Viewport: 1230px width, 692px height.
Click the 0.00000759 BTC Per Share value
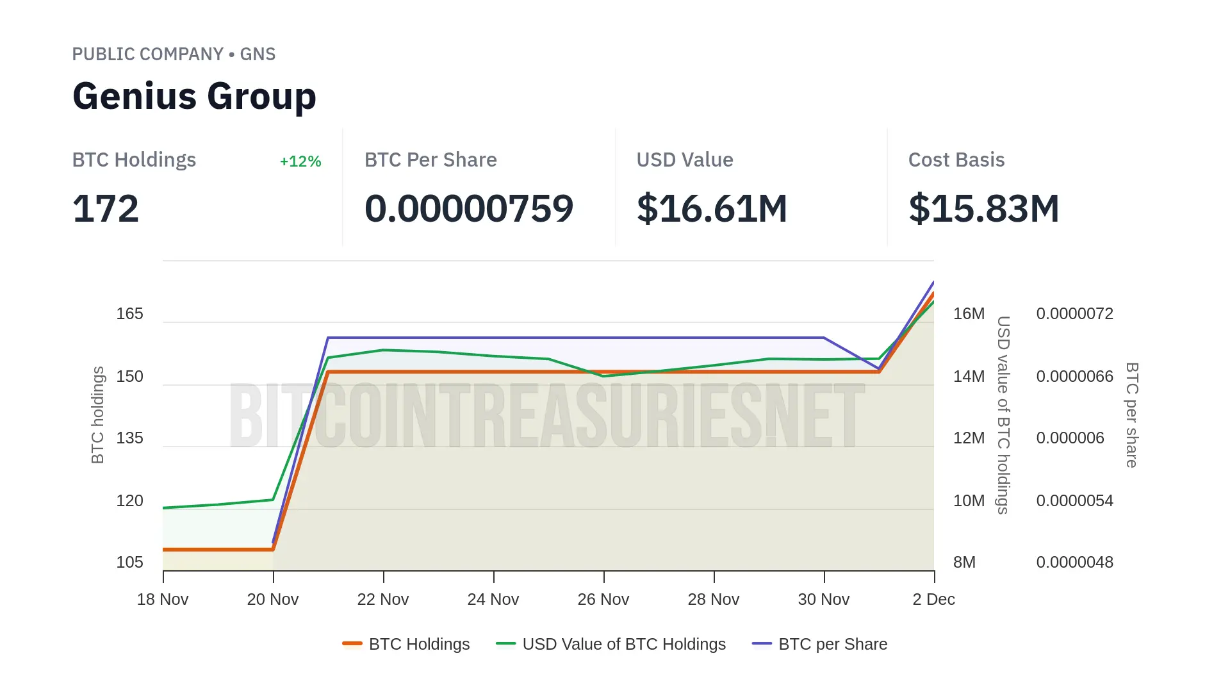469,209
